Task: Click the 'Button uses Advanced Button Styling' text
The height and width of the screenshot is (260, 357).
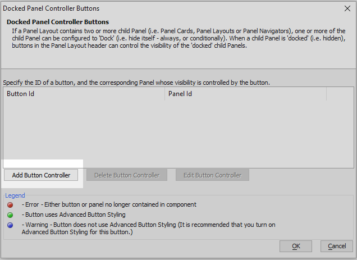Action: tap(74, 215)
